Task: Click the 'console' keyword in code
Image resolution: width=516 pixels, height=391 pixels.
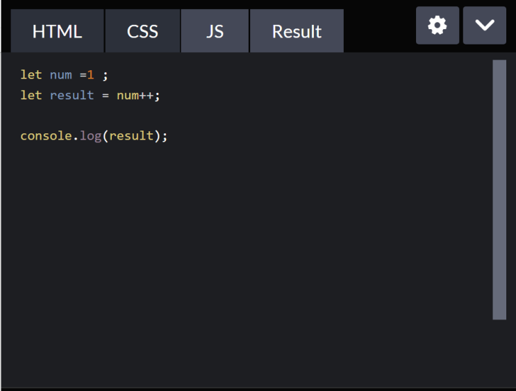Action: click(x=46, y=136)
